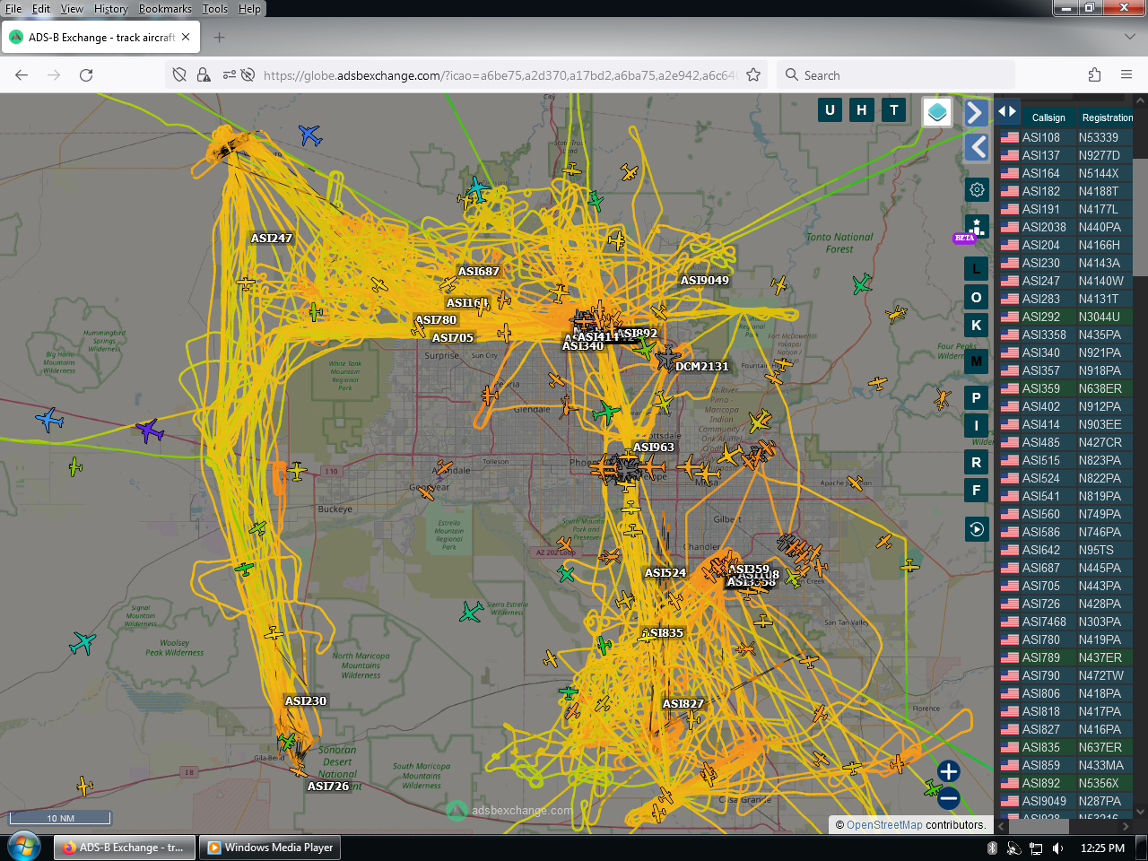
Task: Open the Help menu
Action: tap(249, 9)
